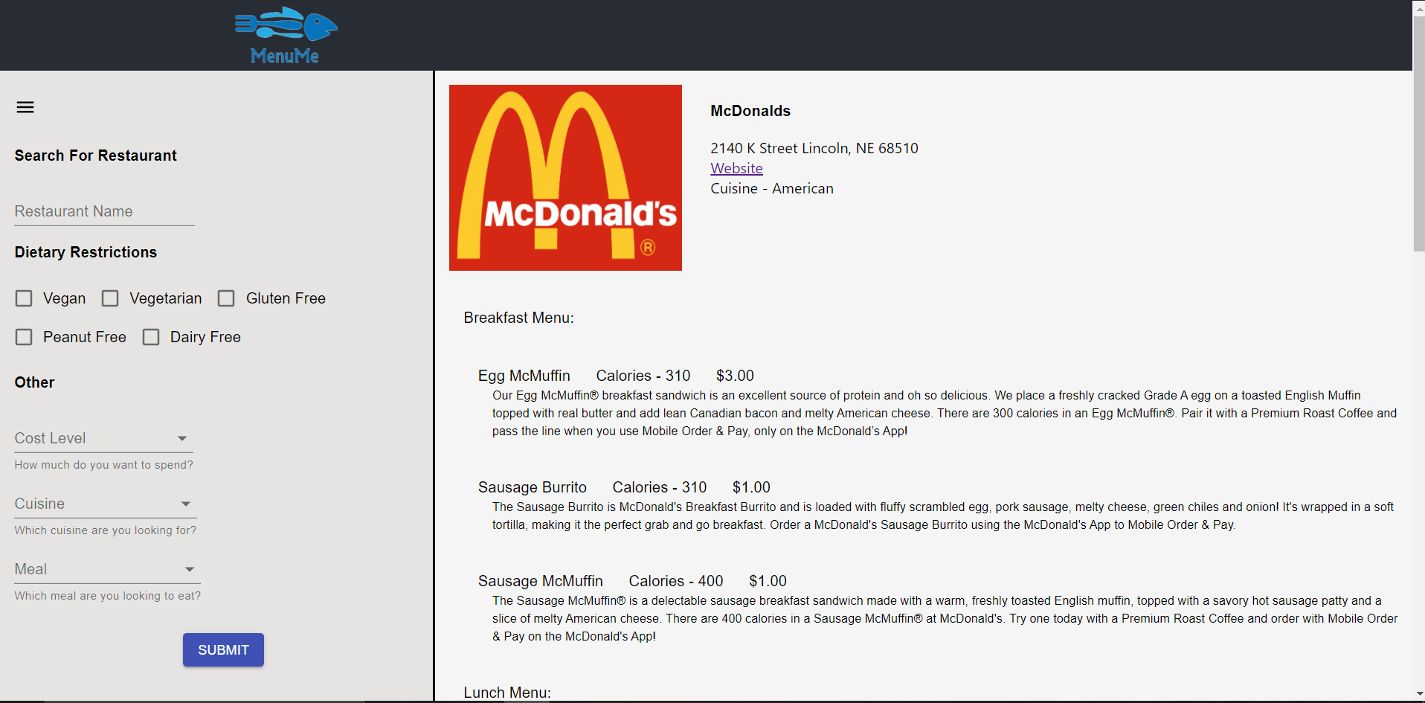This screenshot has height=703, width=1425.
Task: Click the Breakfast Menu heading
Action: (x=518, y=318)
